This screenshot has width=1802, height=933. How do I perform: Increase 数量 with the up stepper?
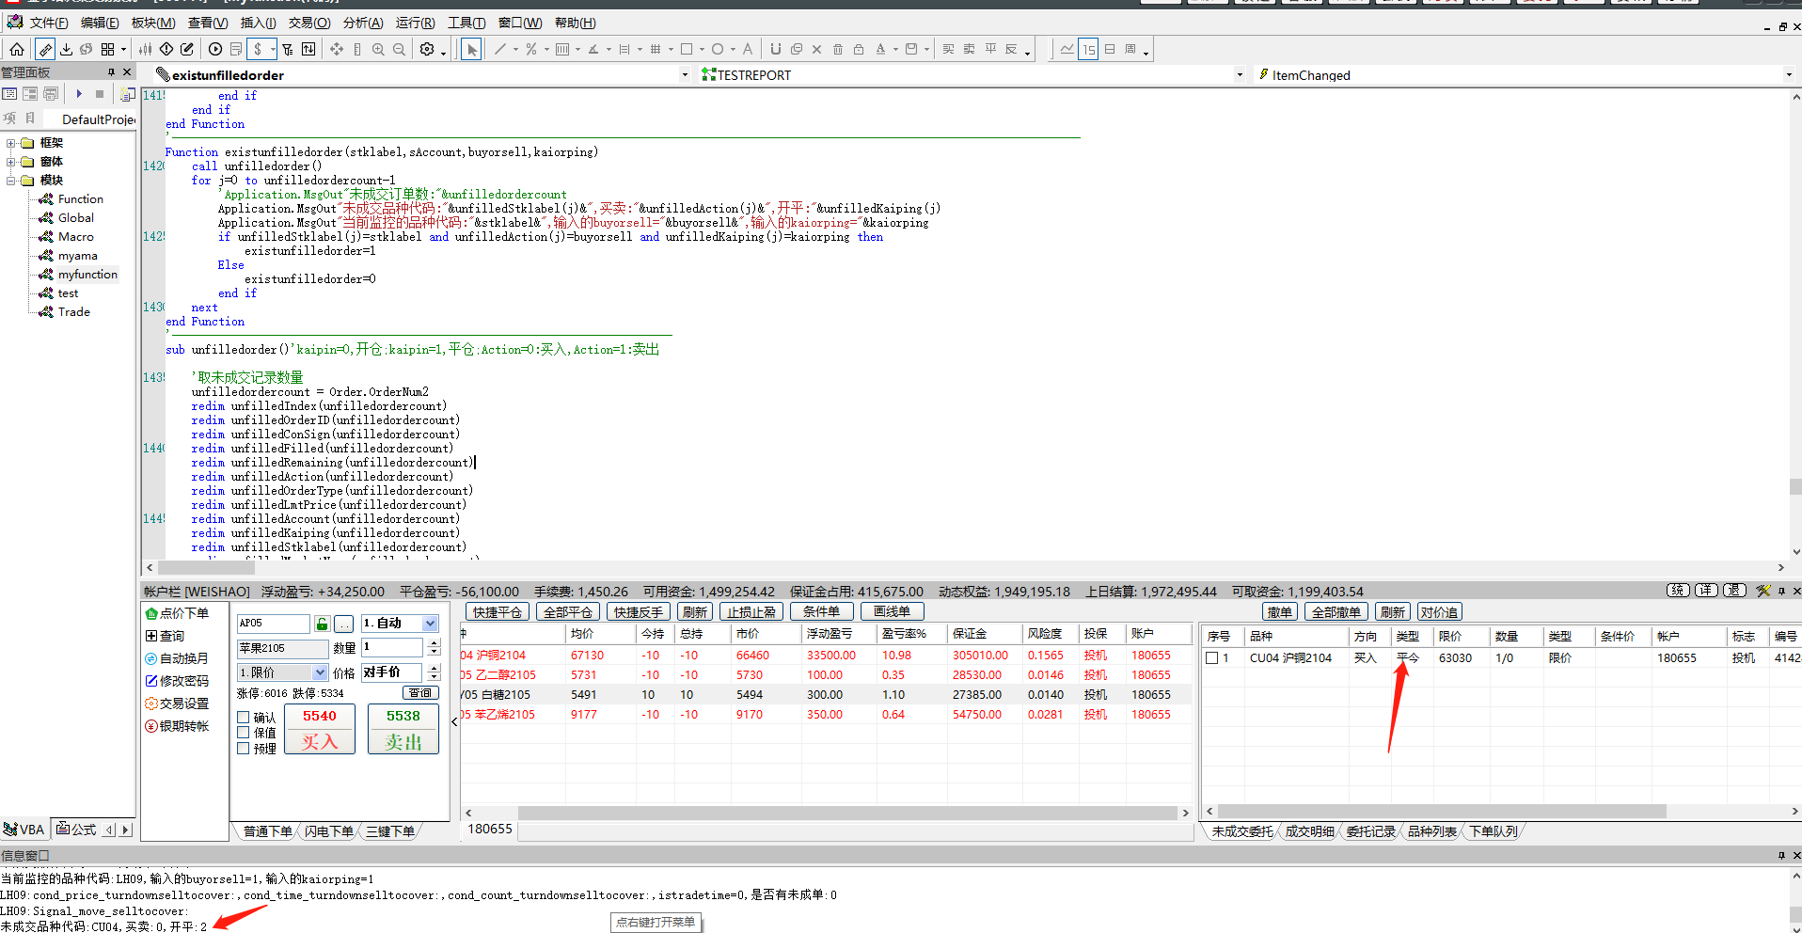[x=434, y=642]
